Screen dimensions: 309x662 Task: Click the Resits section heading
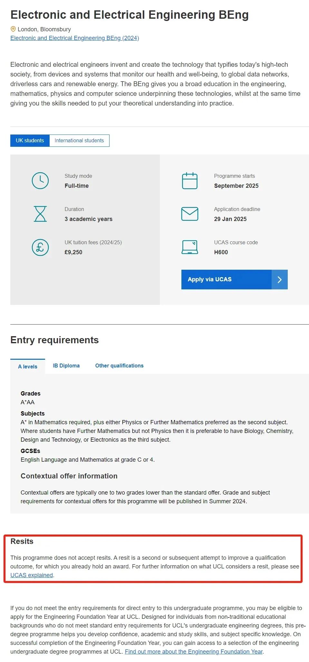click(22, 541)
